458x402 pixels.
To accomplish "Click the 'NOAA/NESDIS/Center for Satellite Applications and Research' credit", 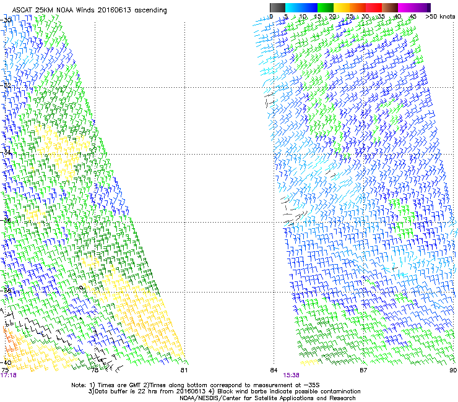I will click(x=267, y=398).
